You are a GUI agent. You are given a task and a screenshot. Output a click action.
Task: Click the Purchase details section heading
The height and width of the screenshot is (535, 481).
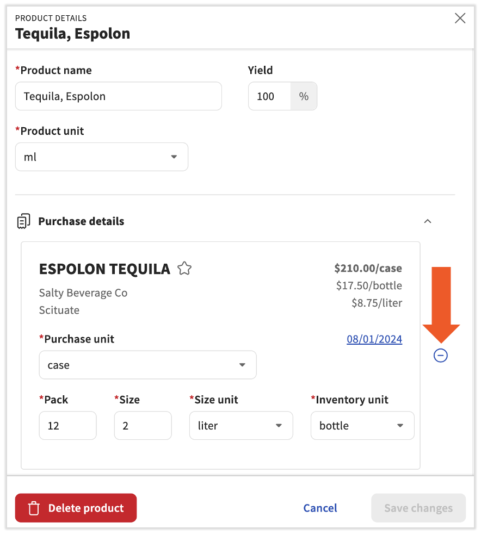coord(81,221)
